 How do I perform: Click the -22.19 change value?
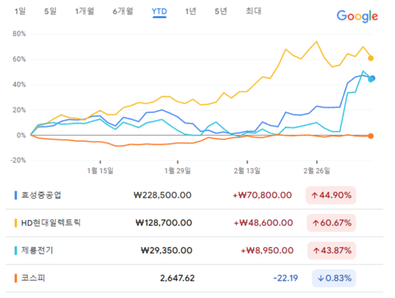coord(286,278)
